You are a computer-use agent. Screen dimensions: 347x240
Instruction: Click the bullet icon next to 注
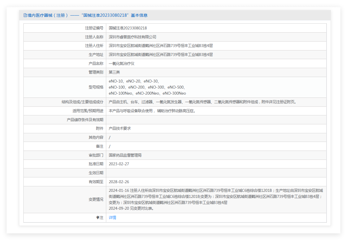tap(98, 218)
